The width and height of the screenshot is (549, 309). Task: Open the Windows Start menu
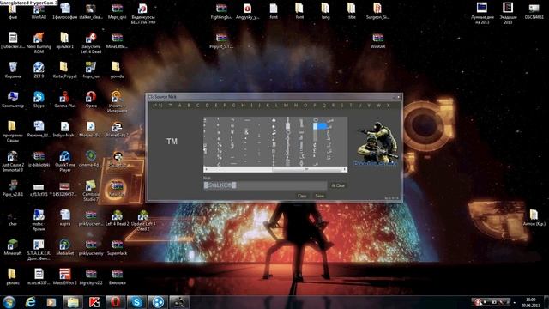[9, 302]
